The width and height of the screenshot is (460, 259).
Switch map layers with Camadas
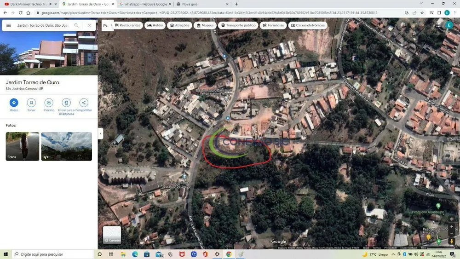(112, 235)
